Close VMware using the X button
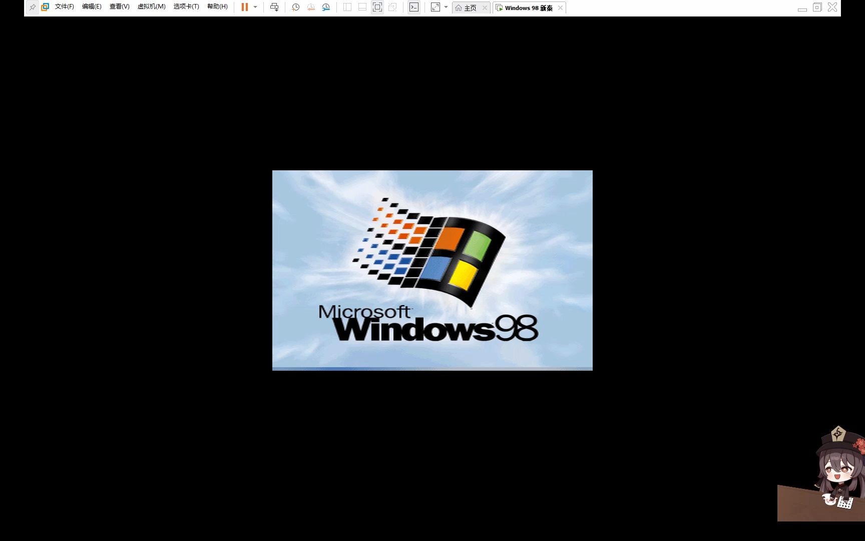Image resolution: width=865 pixels, height=541 pixels. [x=832, y=7]
